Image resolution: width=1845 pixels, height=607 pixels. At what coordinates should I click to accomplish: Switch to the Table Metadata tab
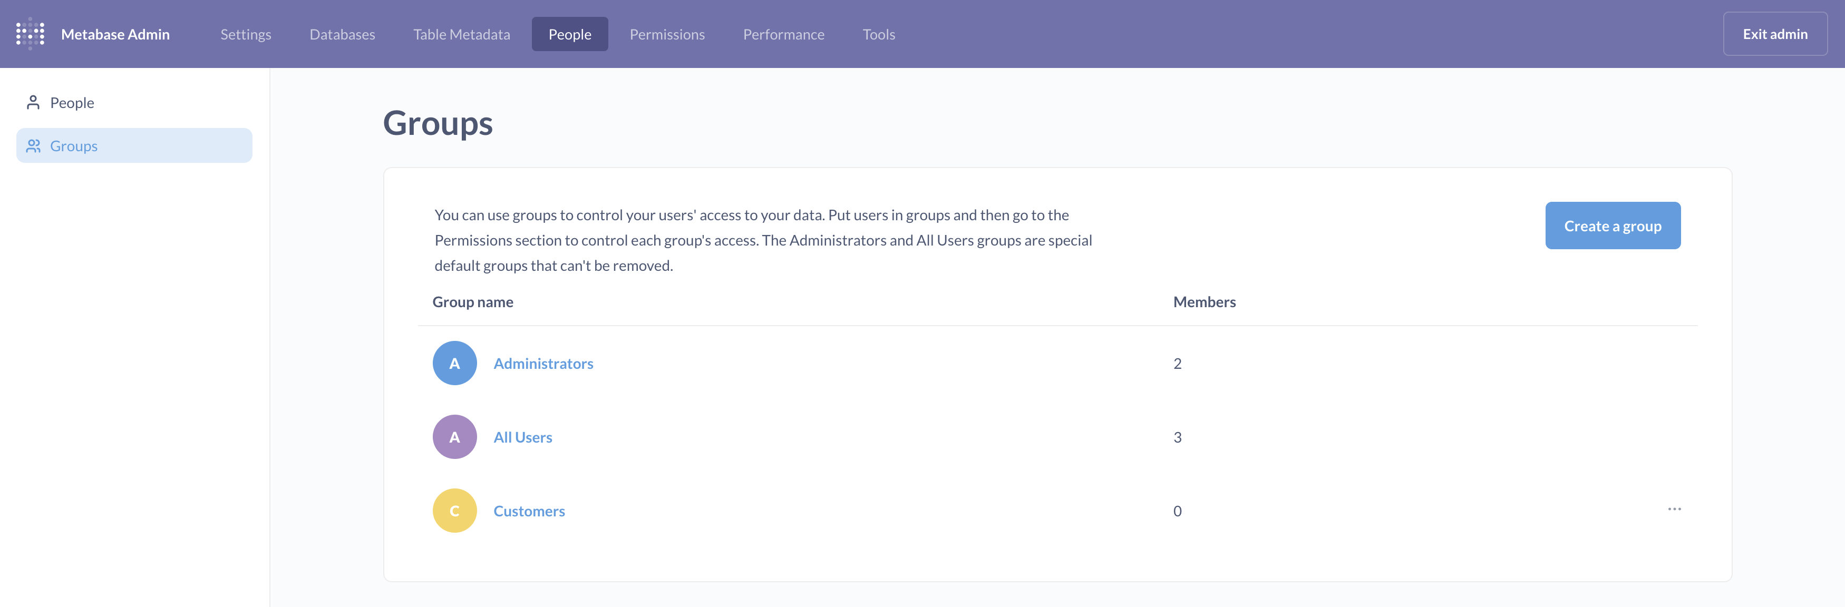click(x=461, y=34)
